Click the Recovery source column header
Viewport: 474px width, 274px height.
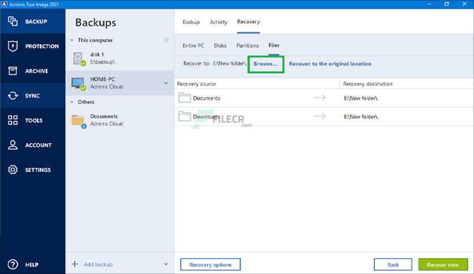point(197,84)
